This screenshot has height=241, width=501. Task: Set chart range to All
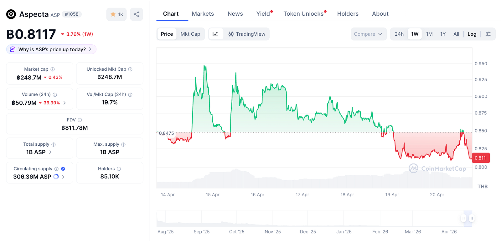[456, 34]
